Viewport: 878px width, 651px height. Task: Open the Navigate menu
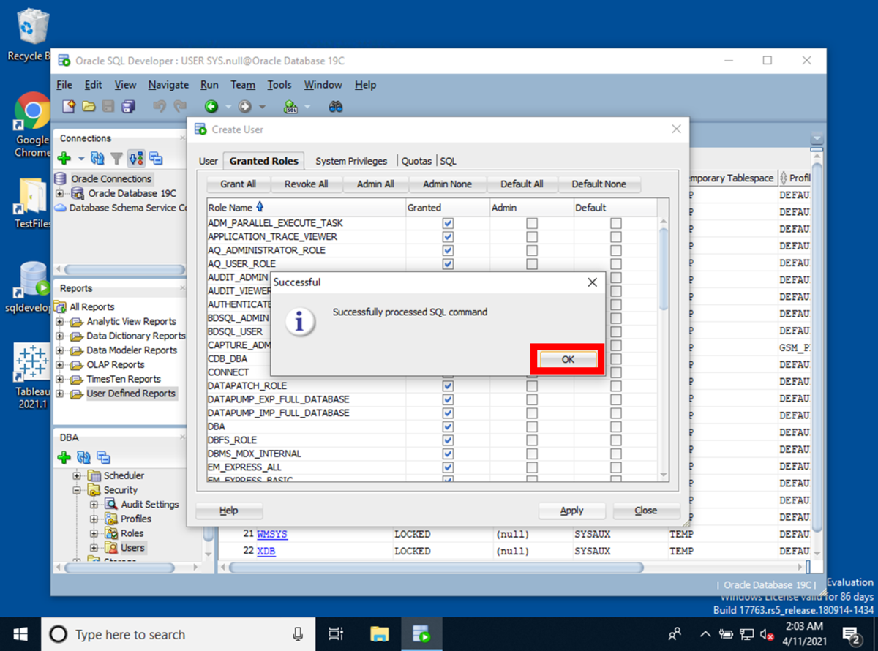[168, 85]
